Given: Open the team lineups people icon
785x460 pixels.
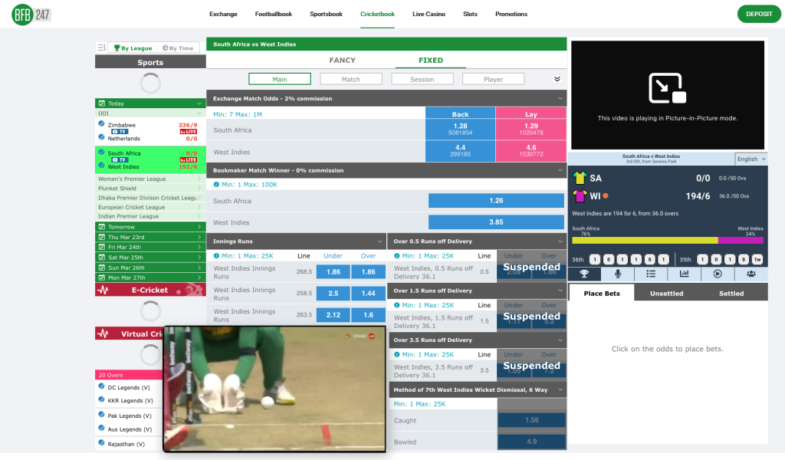Looking at the screenshot, I should pyautogui.click(x=751, y=274).
